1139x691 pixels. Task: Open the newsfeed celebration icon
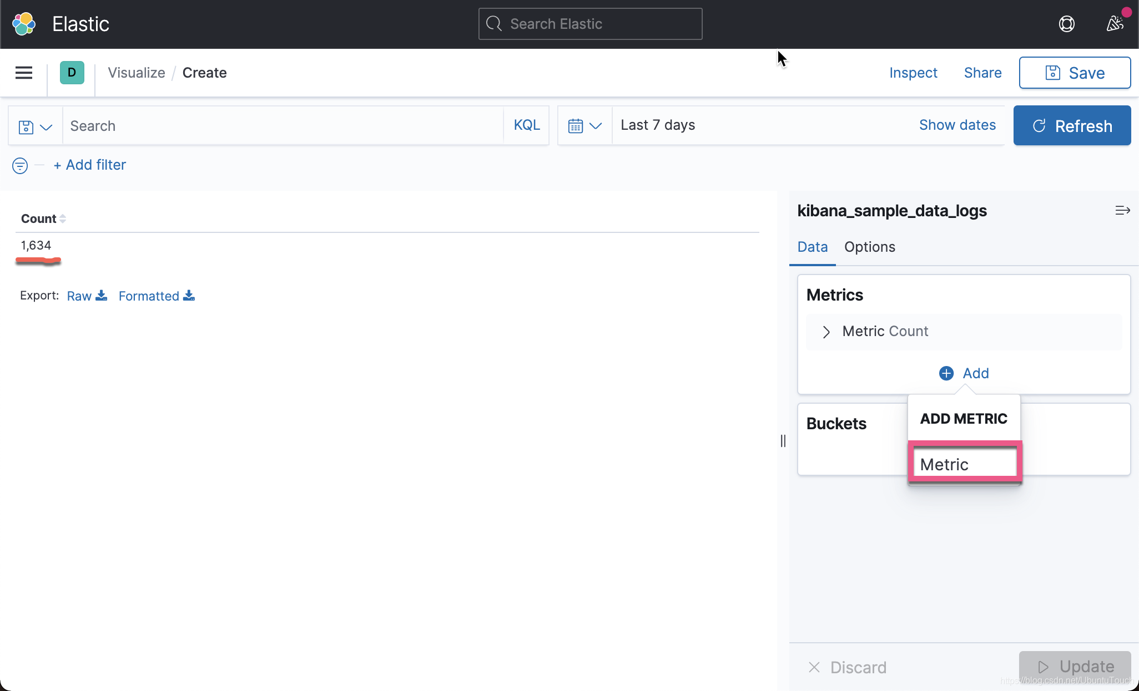click(1115, 24)
